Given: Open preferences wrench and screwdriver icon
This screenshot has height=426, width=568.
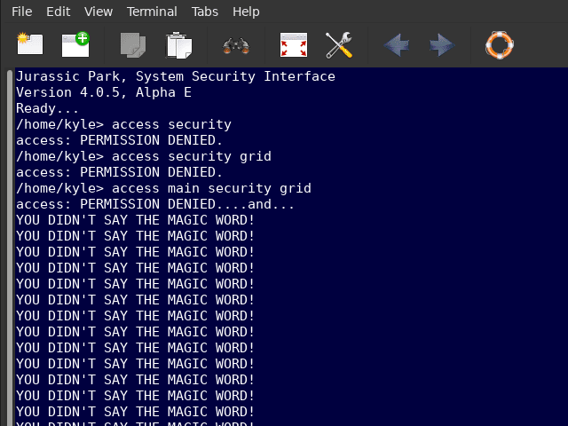Looking at the screenshot, I should coord(339,45).
